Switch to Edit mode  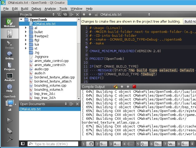click(x=9, y=34)
